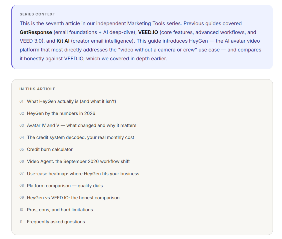Select 'HeyGen vs VEED.IO: the honest comparison'
This screenshot has width=282, height=239.
(73, 198)
